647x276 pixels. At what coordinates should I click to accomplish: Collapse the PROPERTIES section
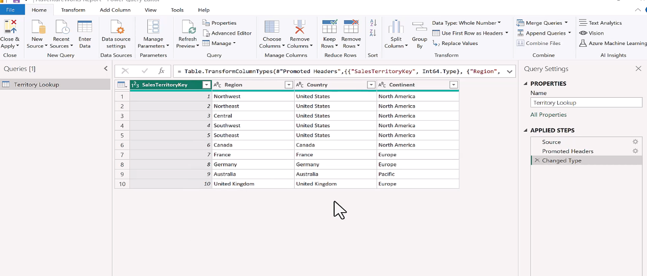pyautogui.click(x=526, y=84)
